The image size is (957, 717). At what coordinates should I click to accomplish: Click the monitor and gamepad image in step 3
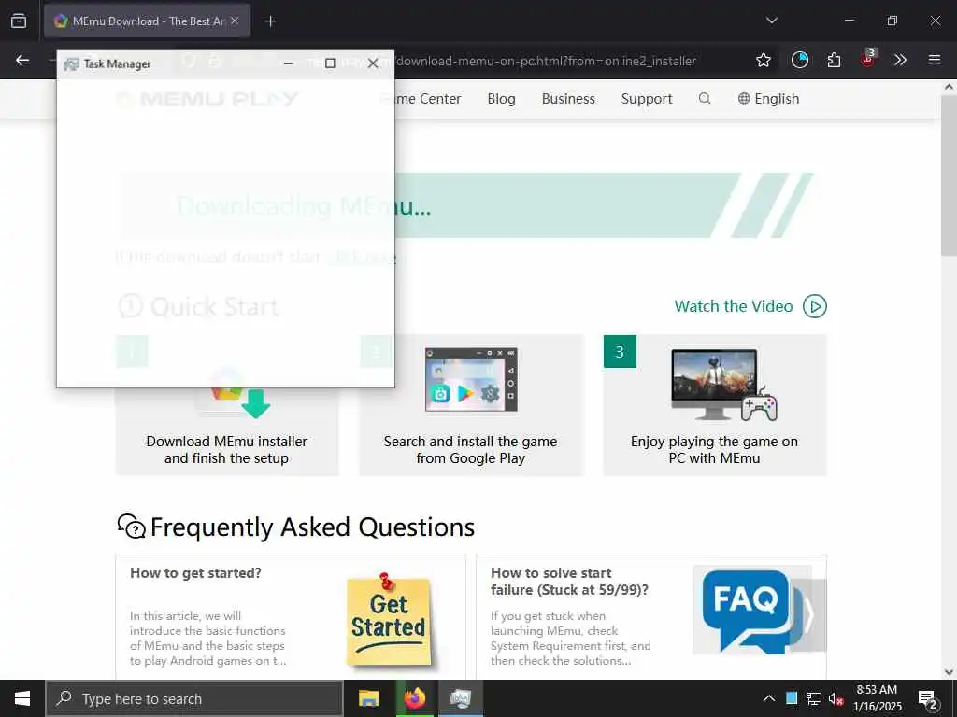(723, 386)
